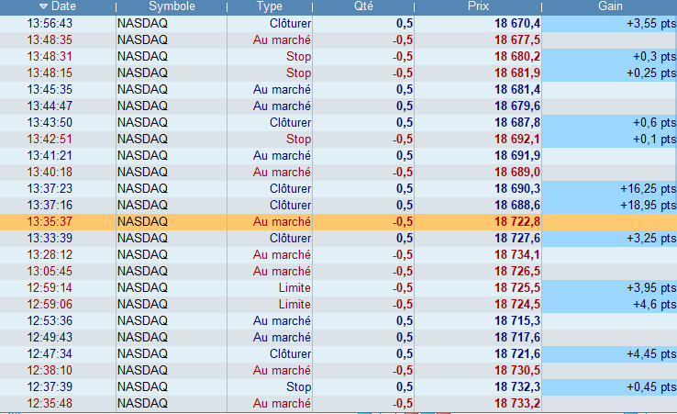This screenshot has width=677, height=414.
Task: Click the +4,45 pts gain cell
Action: [610, 354]
